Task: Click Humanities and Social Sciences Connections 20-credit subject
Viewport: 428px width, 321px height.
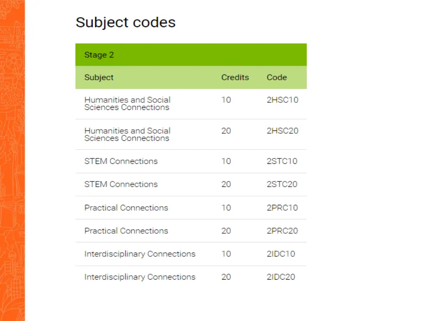Action: point(127,134)
